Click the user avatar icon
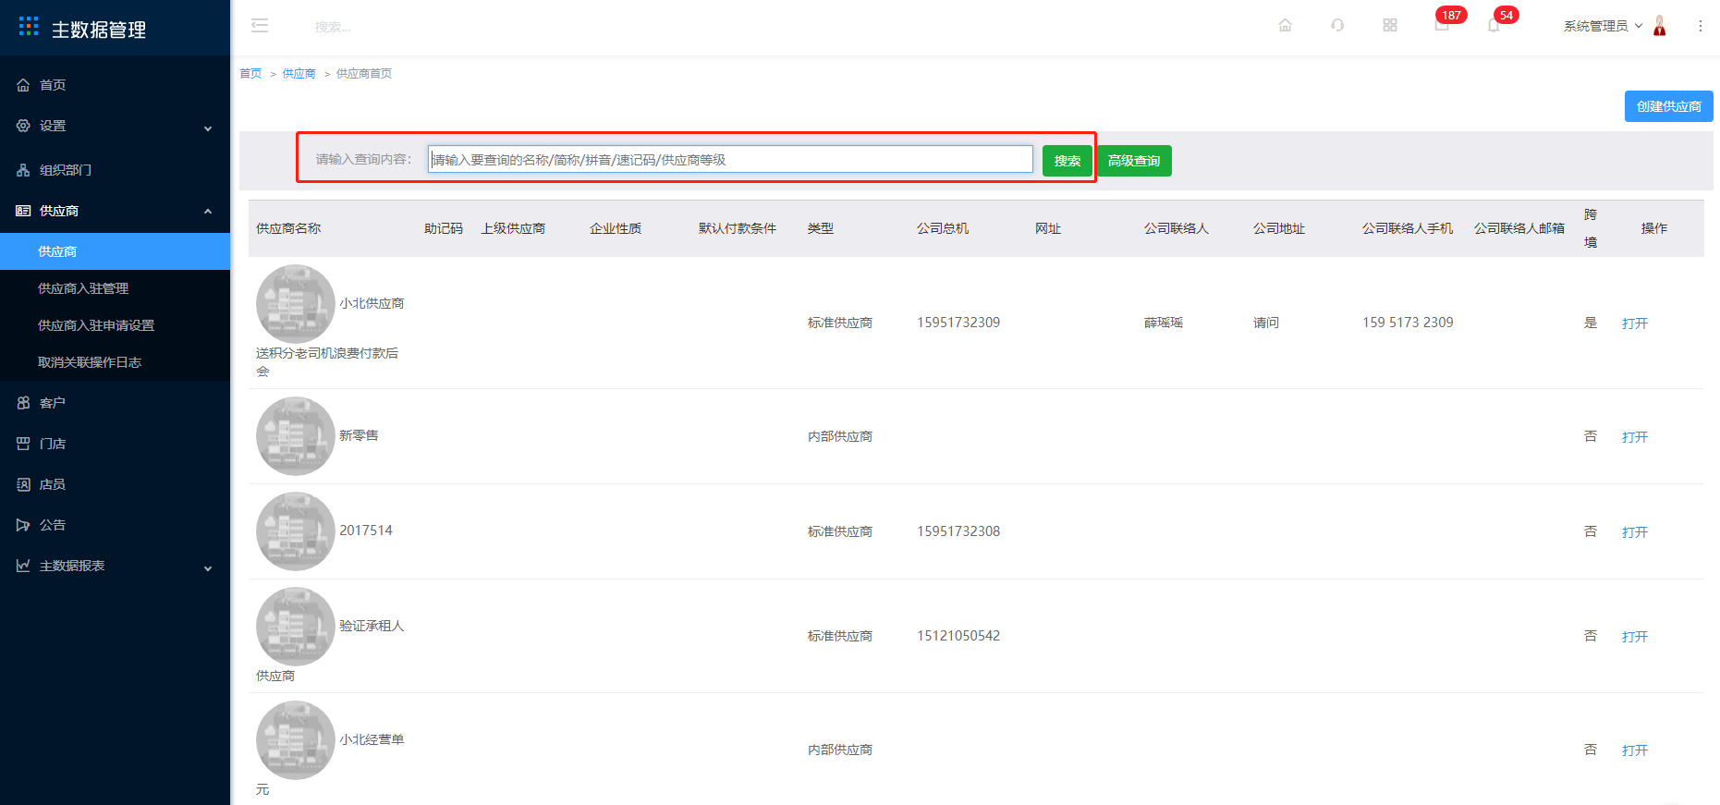This screenshot has height=805, width=1720. 1660,26
